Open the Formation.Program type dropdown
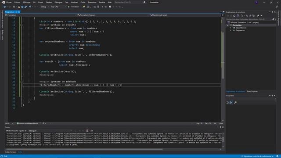 (113, 15)
